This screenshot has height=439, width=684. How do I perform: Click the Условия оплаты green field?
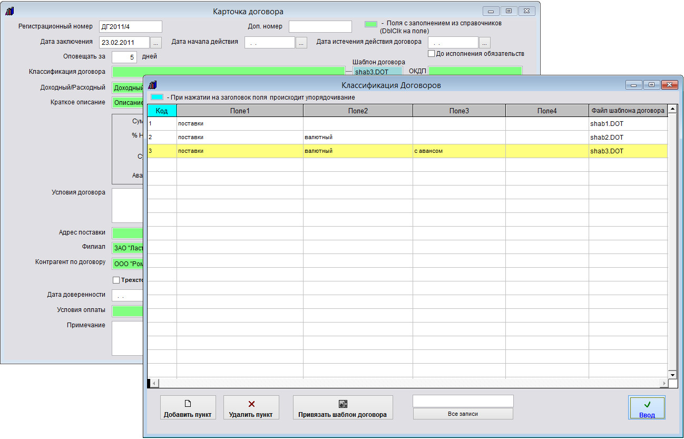[x=128, y=311]
